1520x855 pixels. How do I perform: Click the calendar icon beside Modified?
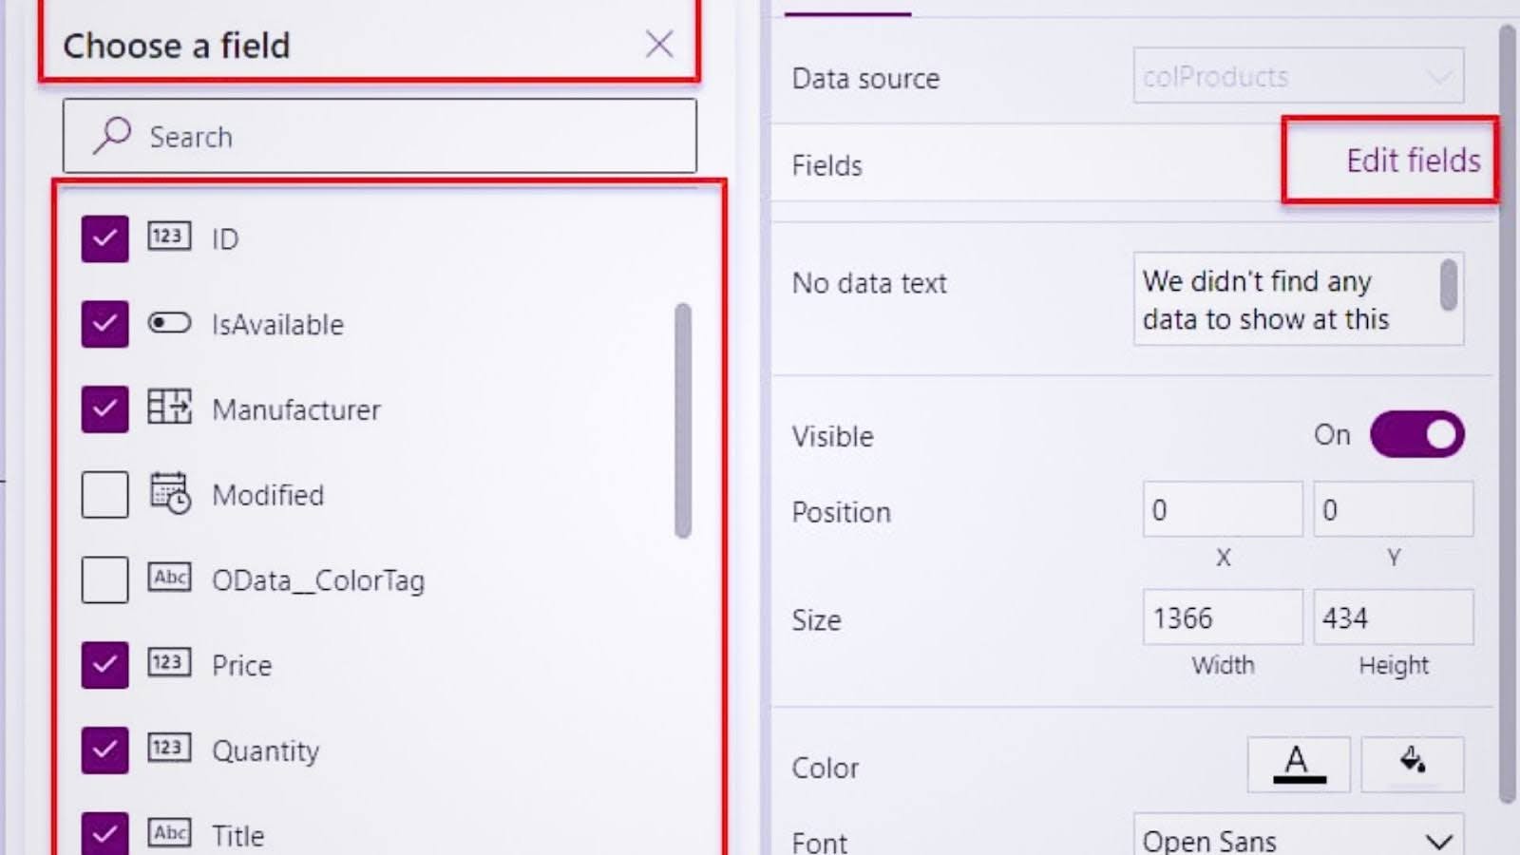click(x=169, y=494)
